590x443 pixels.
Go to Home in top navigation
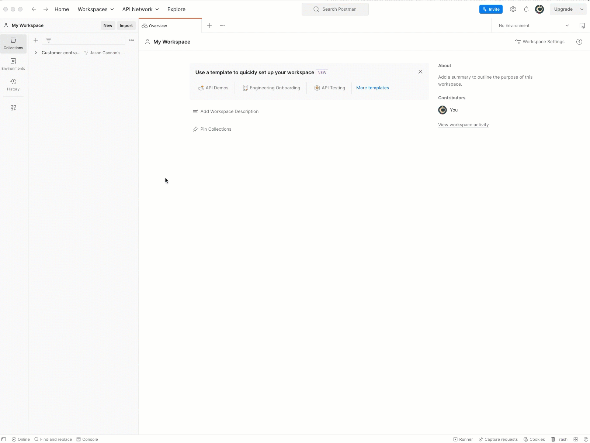(62, 9)
